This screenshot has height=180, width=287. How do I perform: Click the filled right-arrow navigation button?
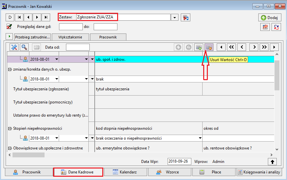point(274,47)
